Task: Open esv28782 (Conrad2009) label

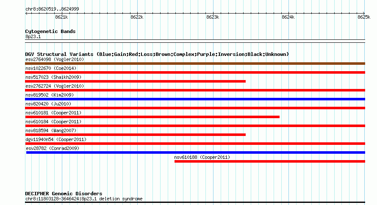Action: (53, 148)
